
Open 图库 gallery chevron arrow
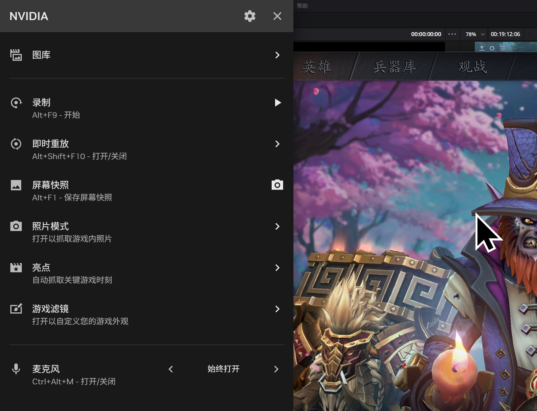click(277, 55)
